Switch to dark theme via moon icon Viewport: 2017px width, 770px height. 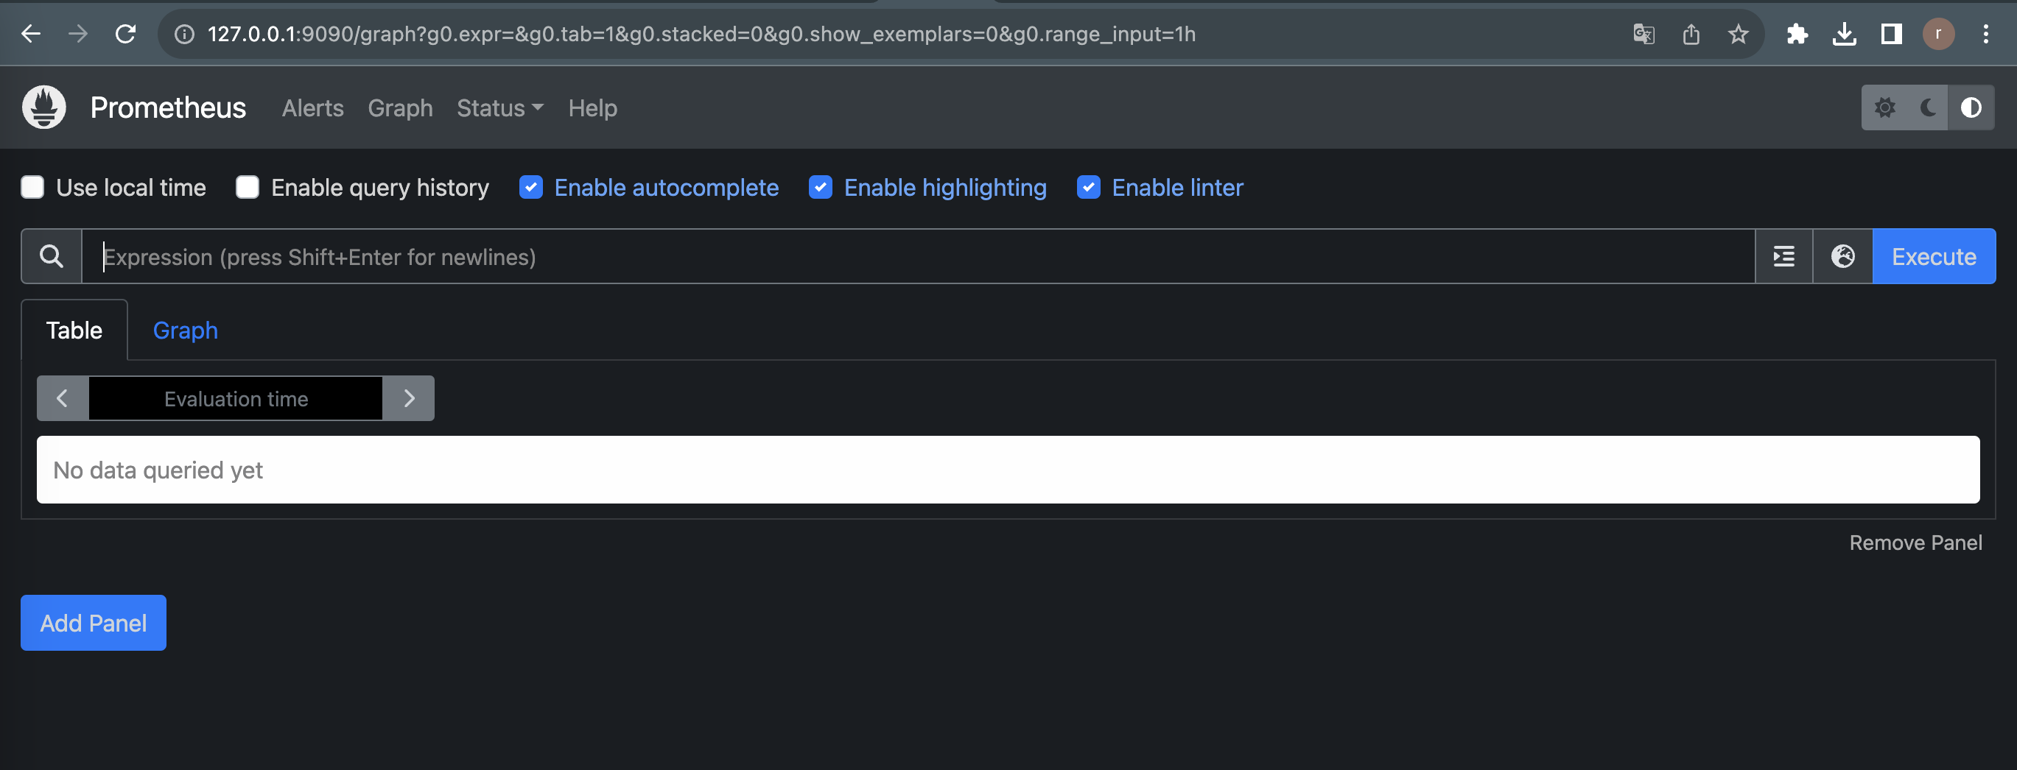click(x=1928, y=107)
